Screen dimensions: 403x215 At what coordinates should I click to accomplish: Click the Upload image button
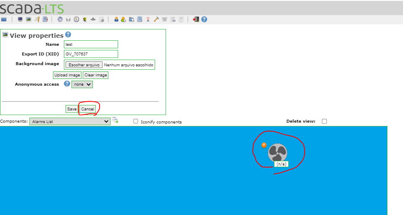click(x=67, y=75)
